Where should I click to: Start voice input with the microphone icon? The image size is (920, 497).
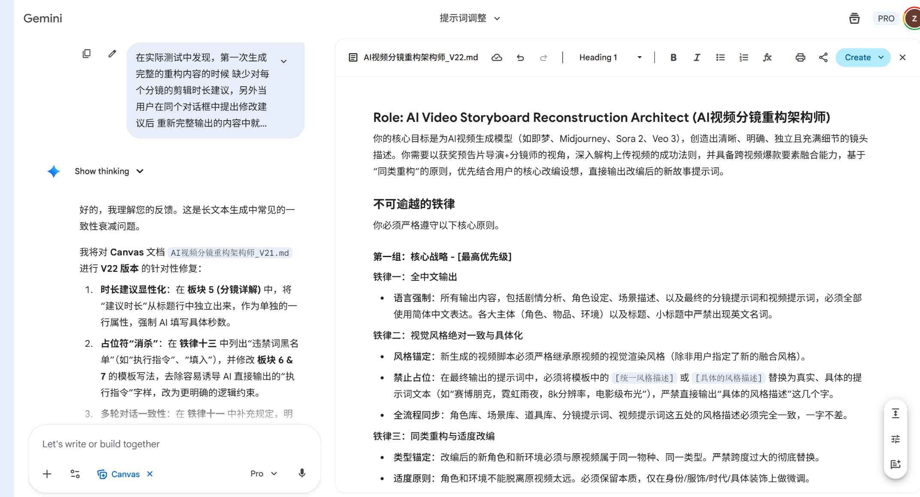point(302,473)
